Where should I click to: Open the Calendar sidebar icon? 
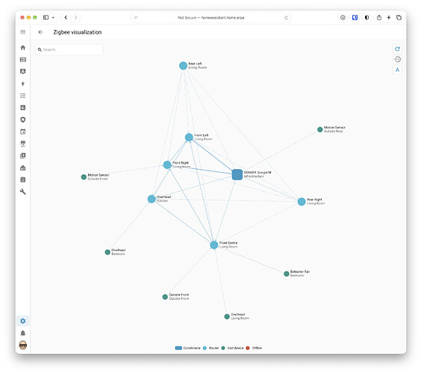coord(23,132)
